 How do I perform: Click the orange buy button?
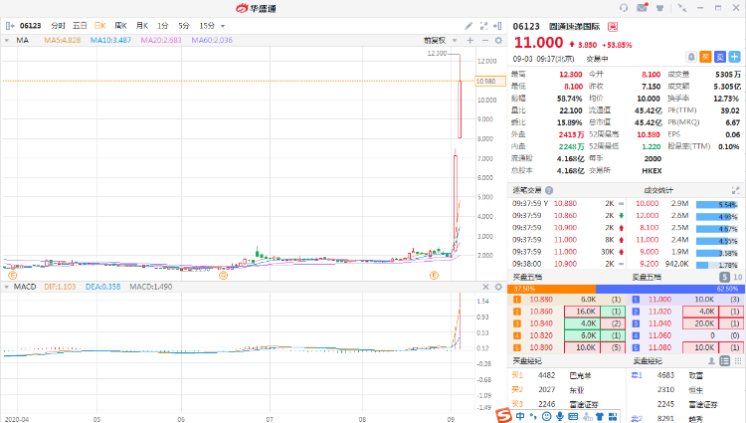tap(705, 57)
